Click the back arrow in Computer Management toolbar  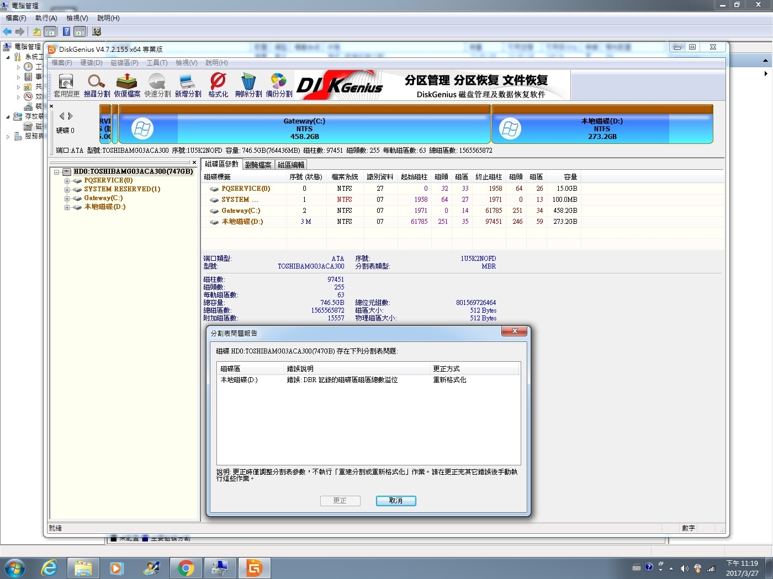pyautogui.click(x=7, y=31)
